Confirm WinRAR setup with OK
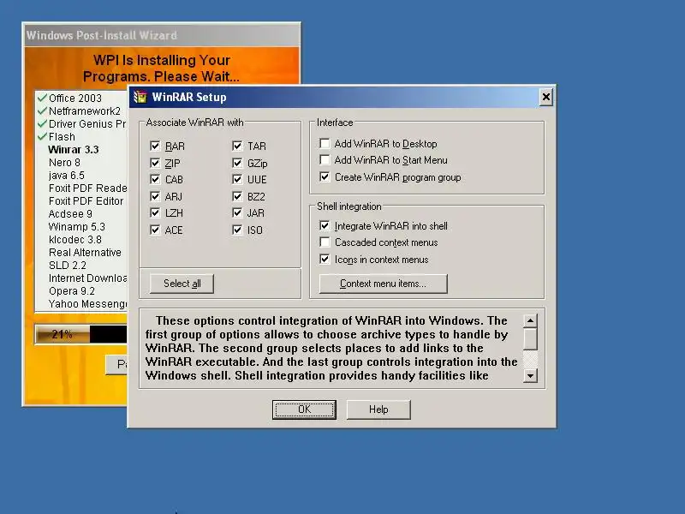This screenshot has width=685, height=514. [304, 409]
